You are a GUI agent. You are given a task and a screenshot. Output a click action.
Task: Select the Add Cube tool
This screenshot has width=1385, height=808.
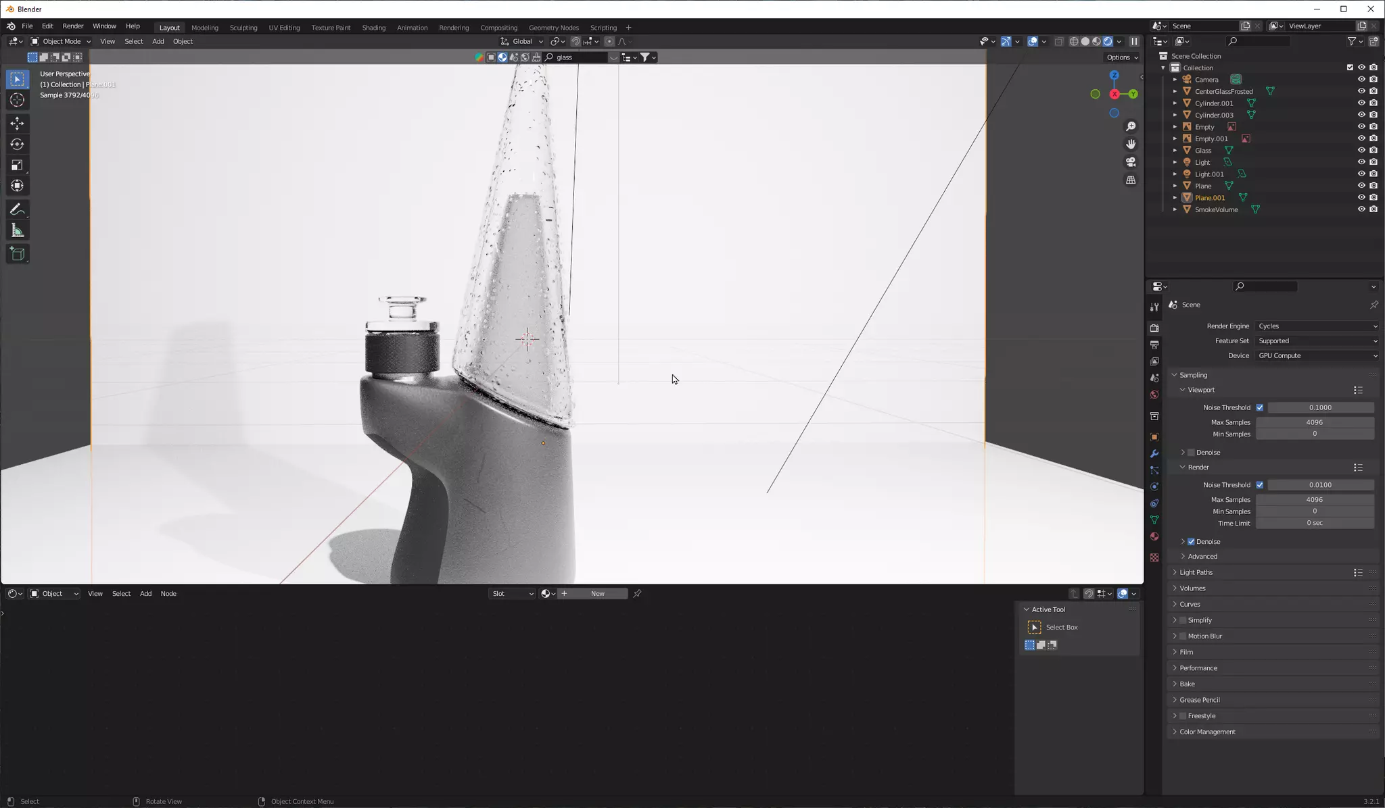tap(18, 254)
